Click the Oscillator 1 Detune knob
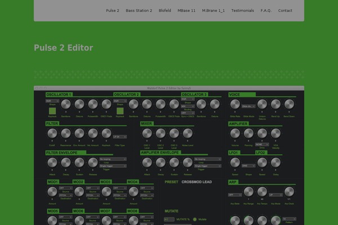 coord(79,104)
